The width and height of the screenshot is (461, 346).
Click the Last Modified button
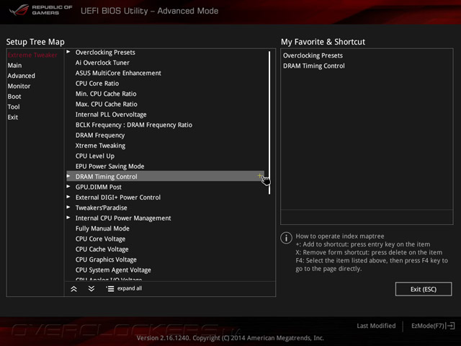tap(376, 326)
